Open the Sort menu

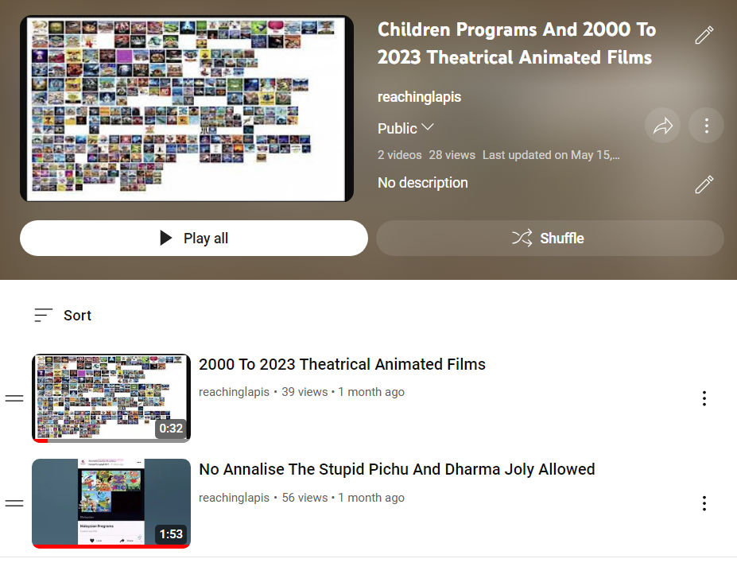(63, 315)
